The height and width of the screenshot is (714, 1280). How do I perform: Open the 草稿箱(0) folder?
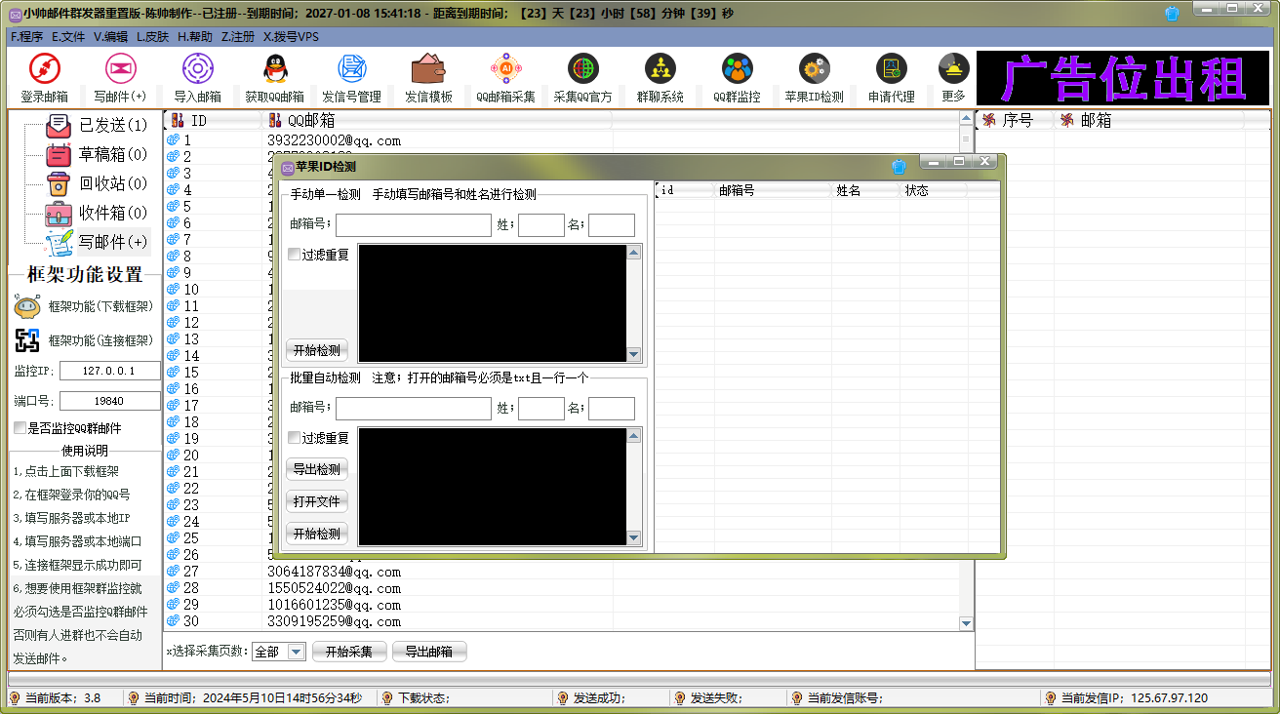coord(98,154)
